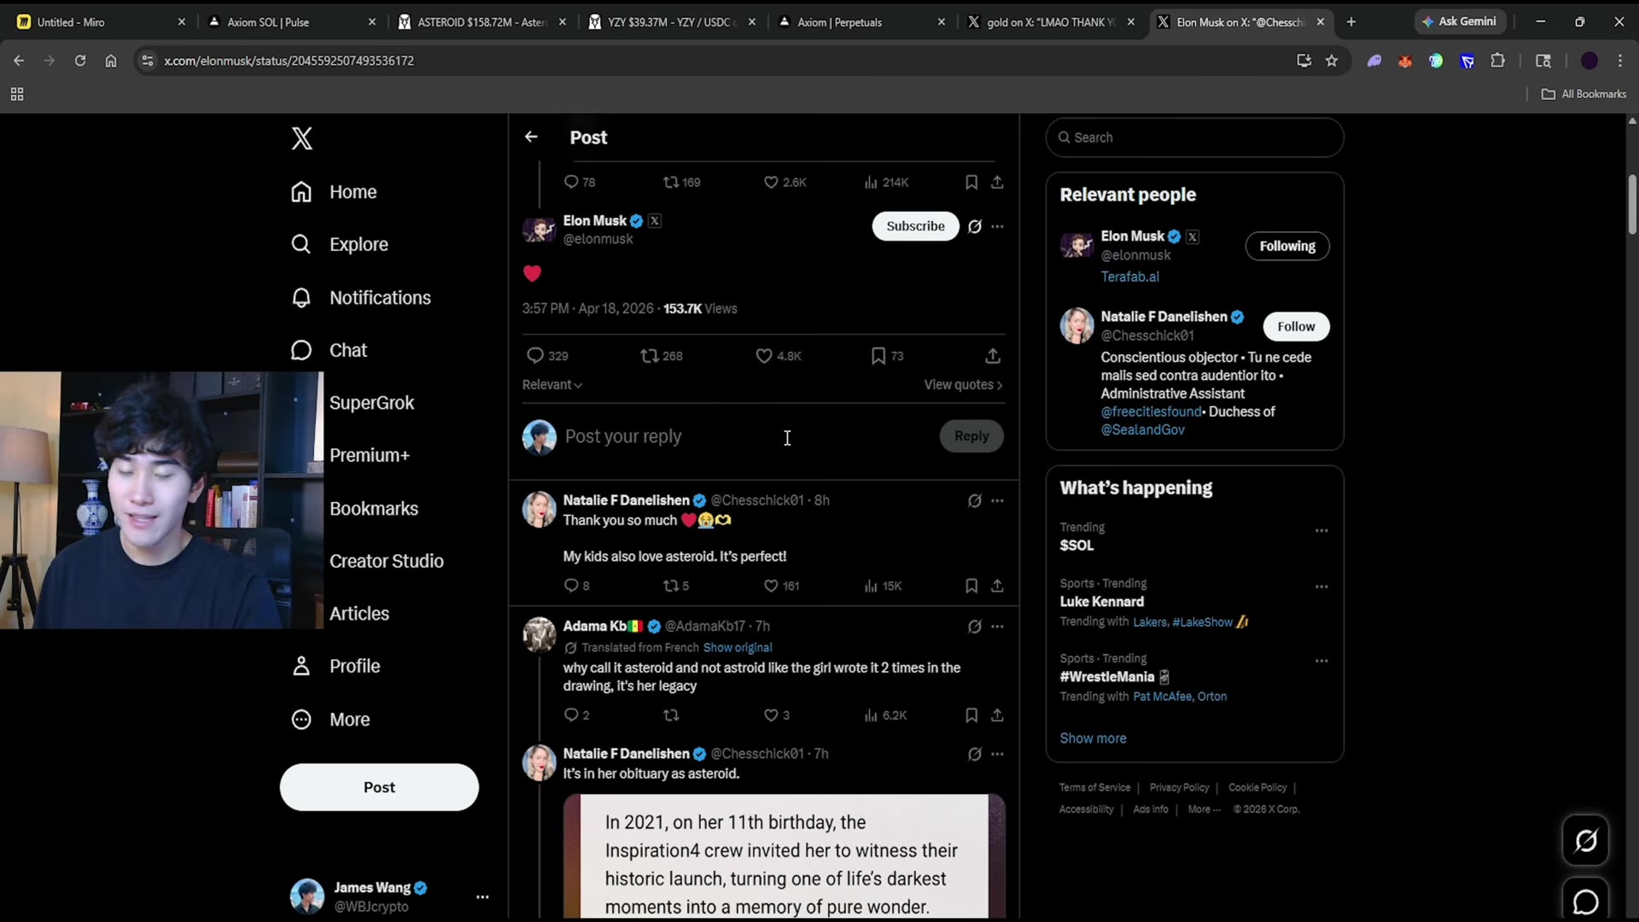
Task: Follow Natalie F Danelishen
Action: [x=1296, y=327]
